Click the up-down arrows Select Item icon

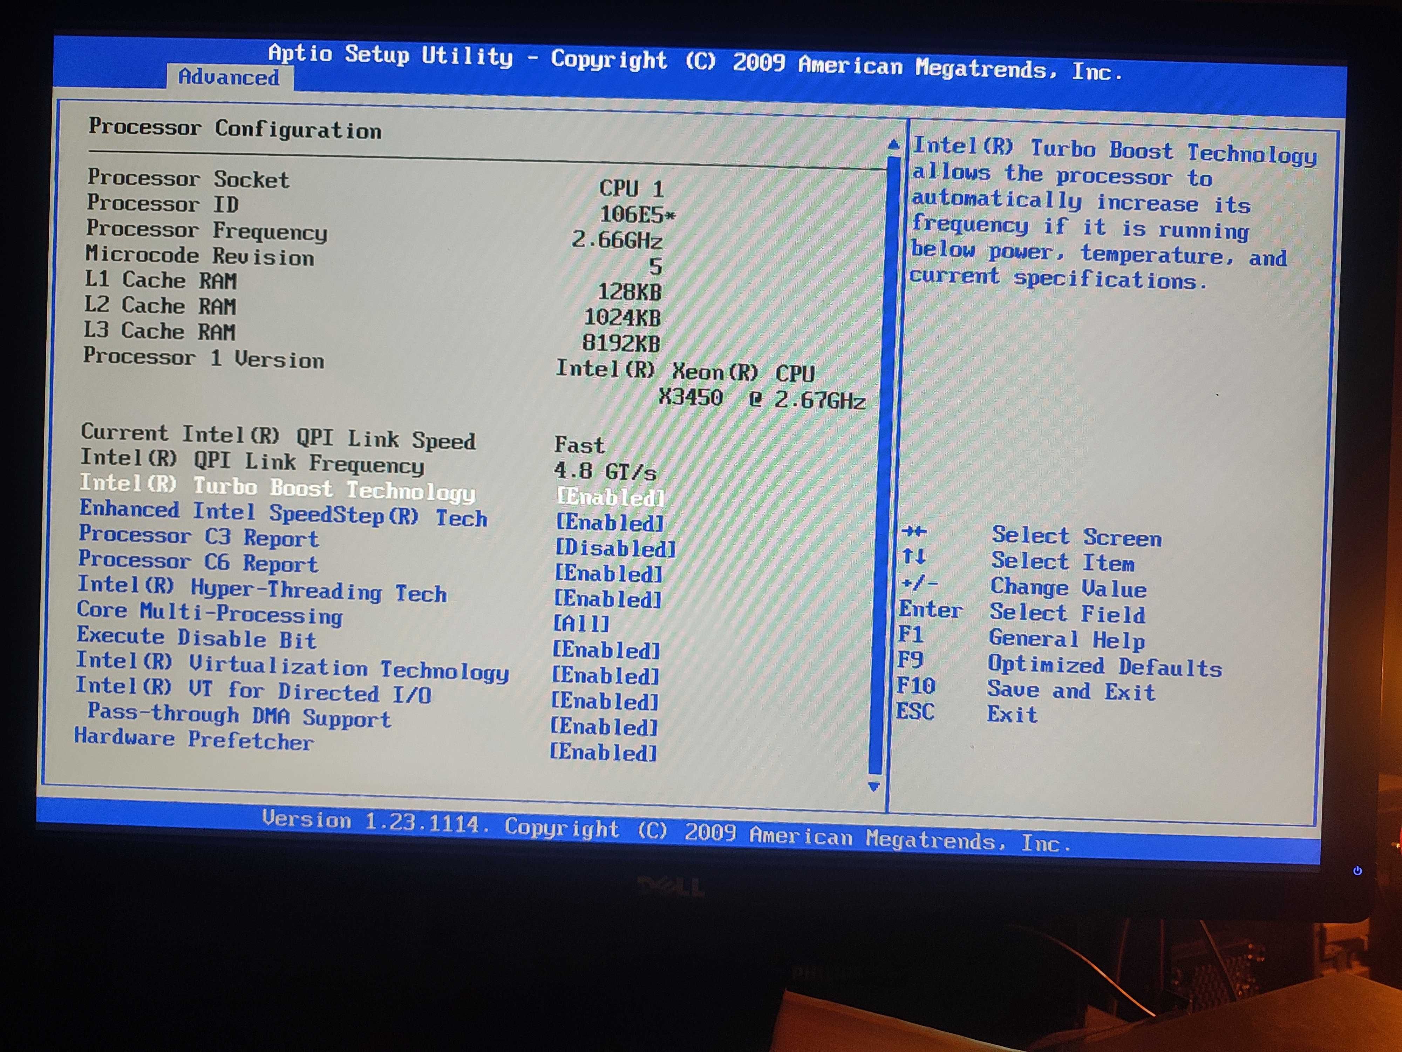913,557
